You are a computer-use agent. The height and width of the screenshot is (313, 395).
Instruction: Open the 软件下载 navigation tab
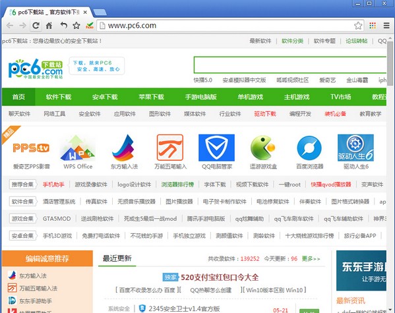[x=59, y=97]
